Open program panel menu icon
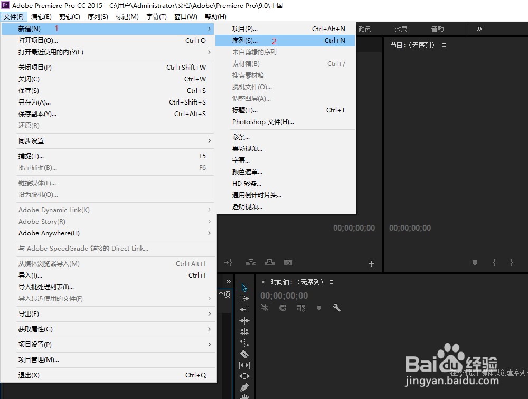Screen dimensions: 528x399 [444, 45]
